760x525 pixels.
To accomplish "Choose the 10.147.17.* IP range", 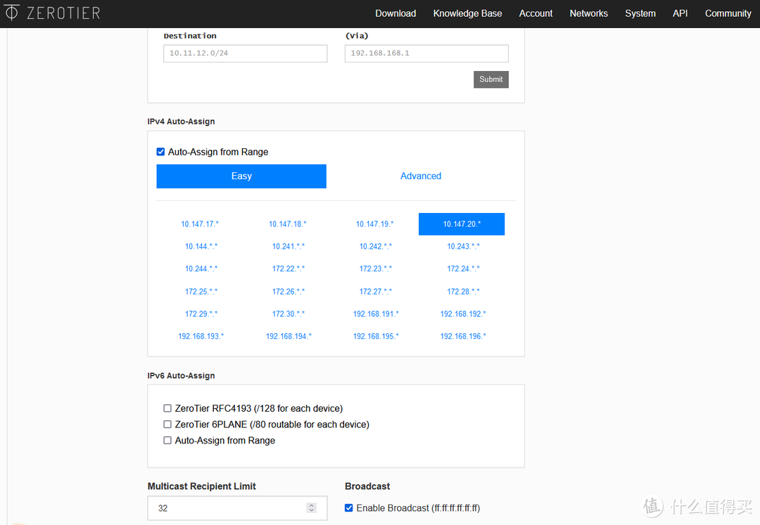I will (200, 224).
